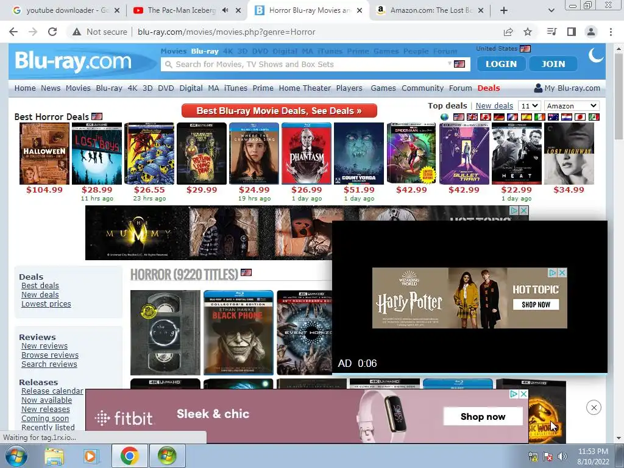Click the JOIN button
This screenshot has width=624, height=468.
point(553,64)
